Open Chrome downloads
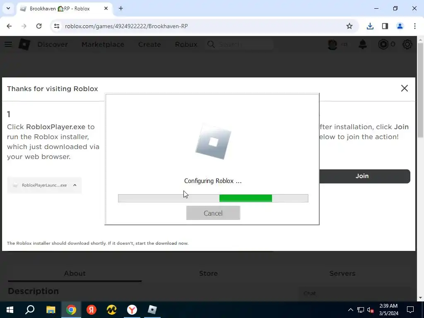The height and width of the screenshot is (318, 424). pos(370,26)
